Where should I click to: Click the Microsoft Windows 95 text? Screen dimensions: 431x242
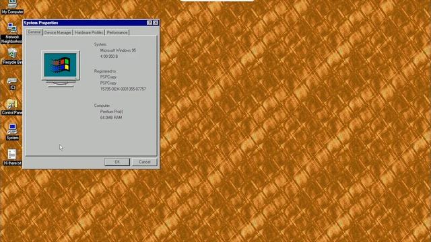coord(118,50)
